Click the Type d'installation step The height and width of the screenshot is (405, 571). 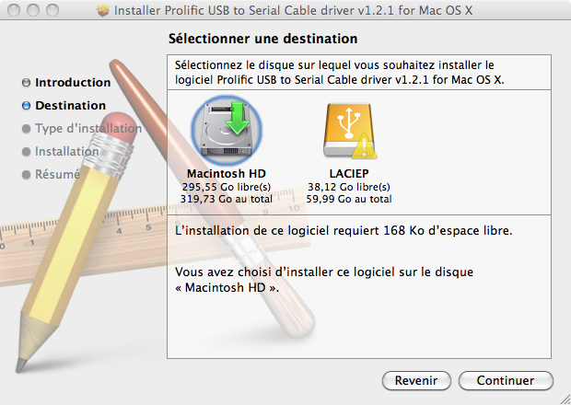[x=88, y=128]
